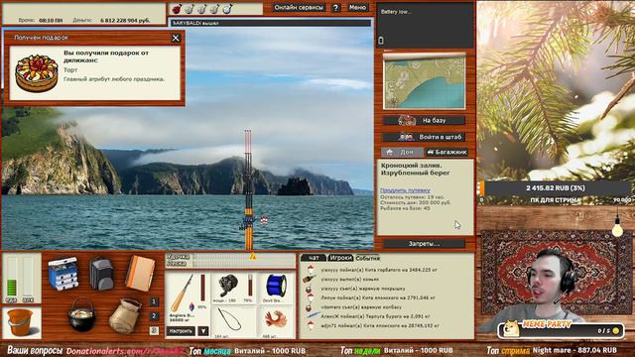Switch to the Дом tab
The height and width of the screenshot is (357, 635).
pyautogui.click(x=402, y=152)
